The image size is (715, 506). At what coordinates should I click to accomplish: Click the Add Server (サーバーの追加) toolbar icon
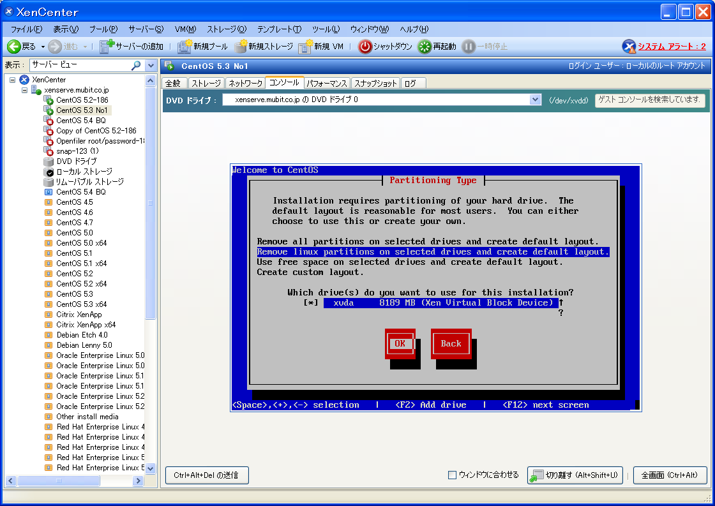[x=107, y=46]
